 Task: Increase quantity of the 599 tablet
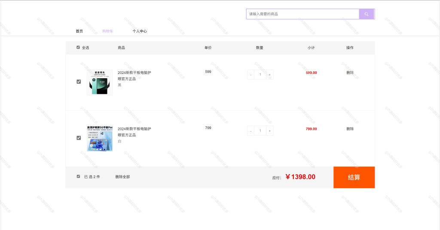pyautogui.click(x=270, y=75)
